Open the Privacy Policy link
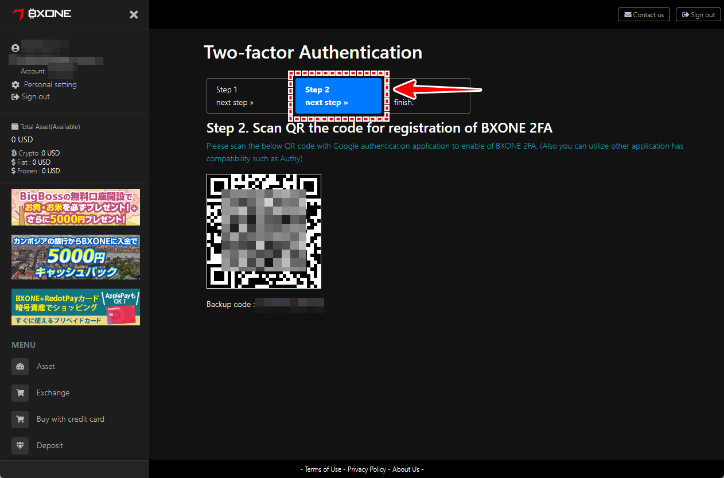Viewport: 724px width, 478px height. 367,469
